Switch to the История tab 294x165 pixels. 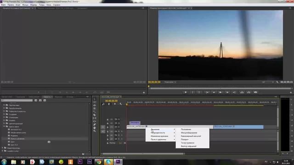(70, 97)
